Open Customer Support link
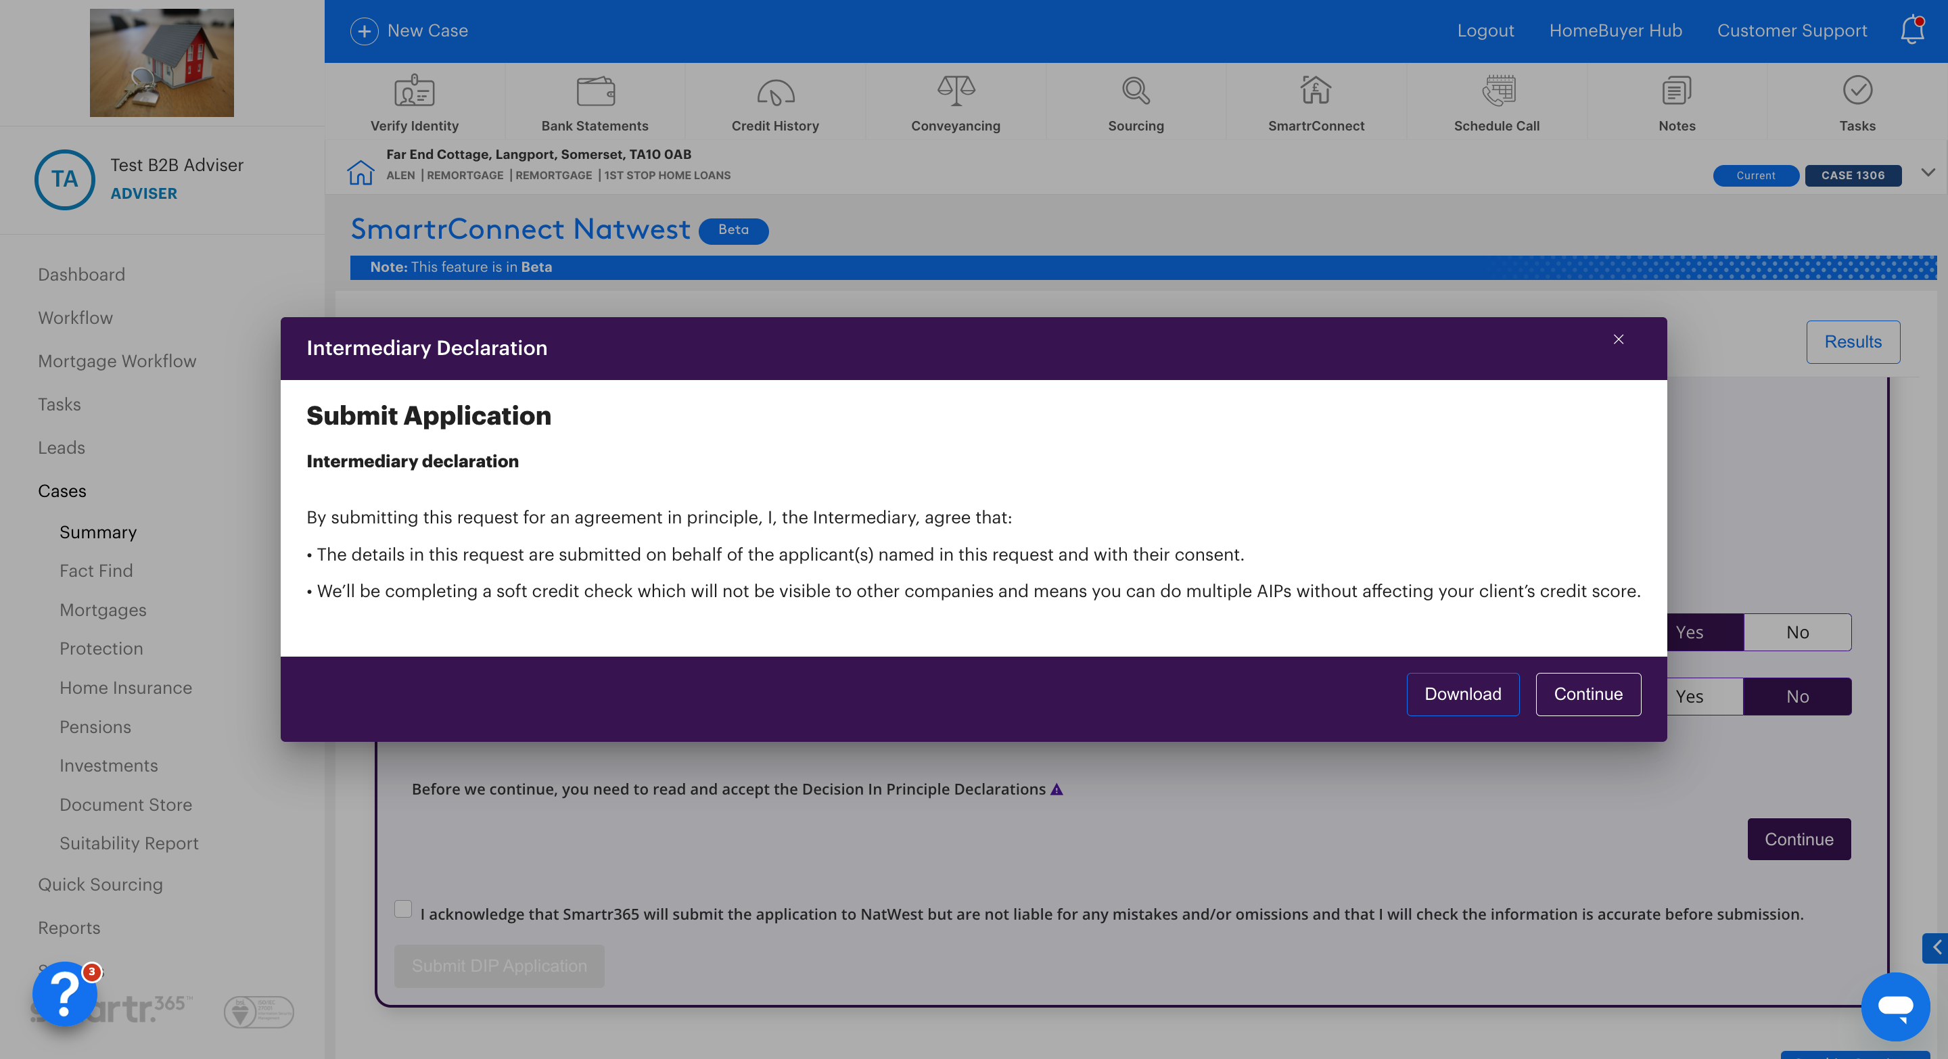 (x=1792, y=30)
